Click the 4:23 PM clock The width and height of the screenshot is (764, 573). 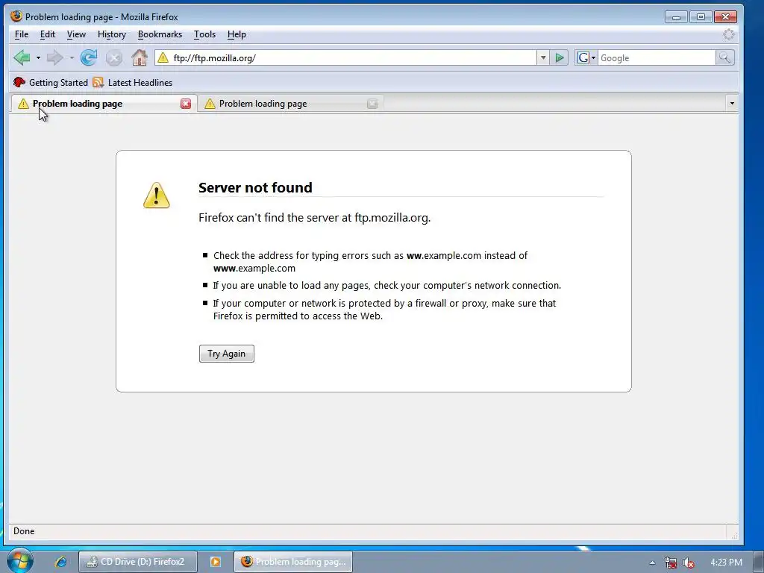coord(726,563)
